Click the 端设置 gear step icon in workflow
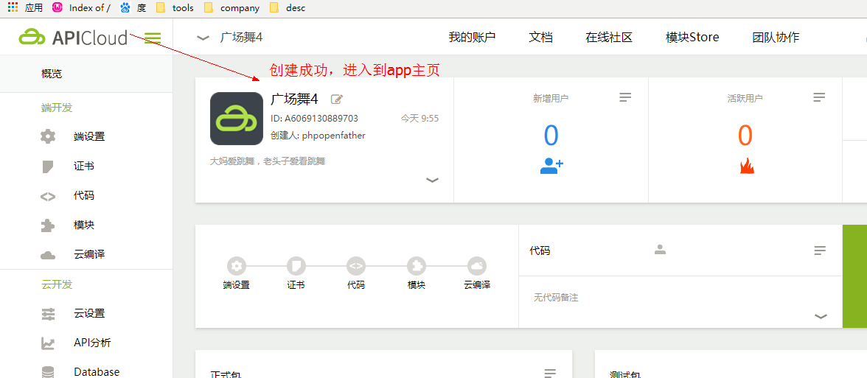The image size is (867, 378). click(x=237, y=266)
